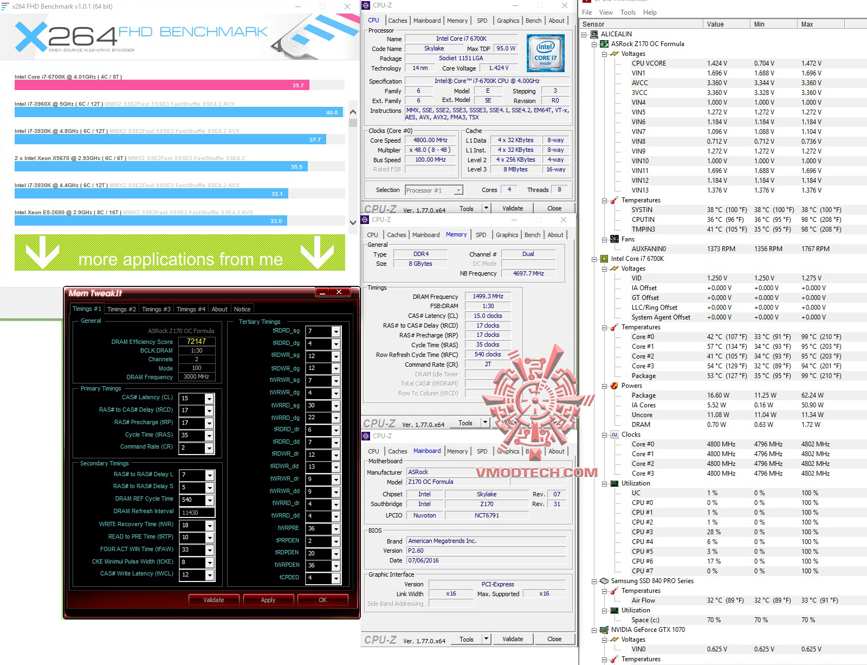Open the Processor #1 selection dropdown in CPU-Z
Screen dimensions: 867x665
tap(458, 190)
